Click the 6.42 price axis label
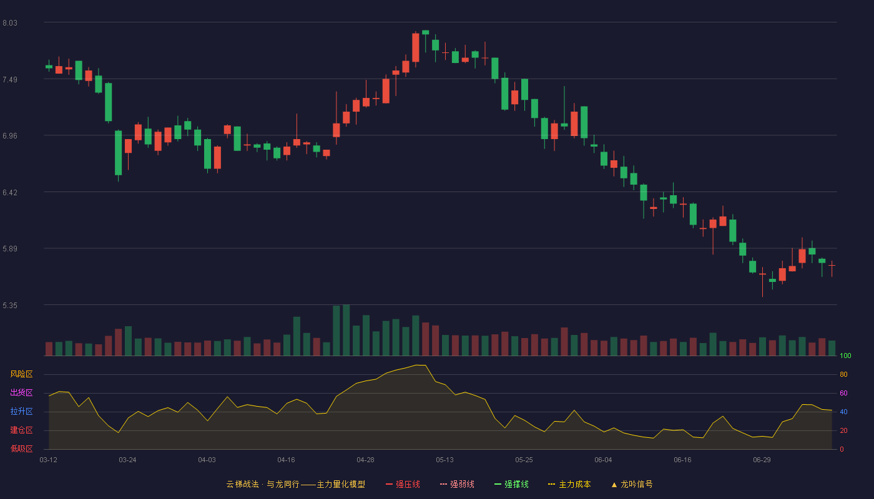Viewport: 874px width, 499px height. [x=10, y=193]
